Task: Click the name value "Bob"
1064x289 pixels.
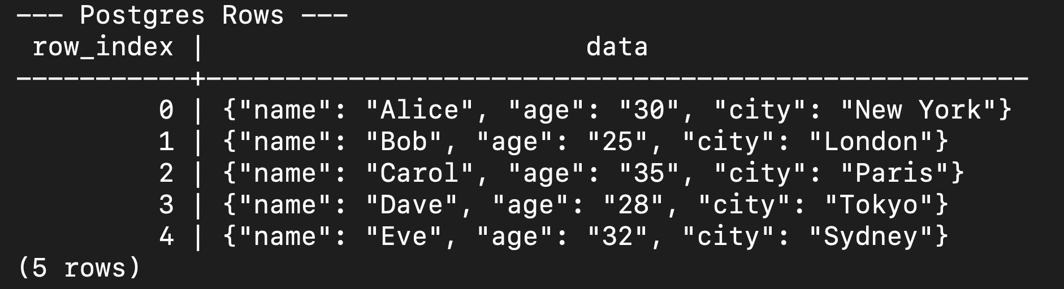Action: [404, 142]
